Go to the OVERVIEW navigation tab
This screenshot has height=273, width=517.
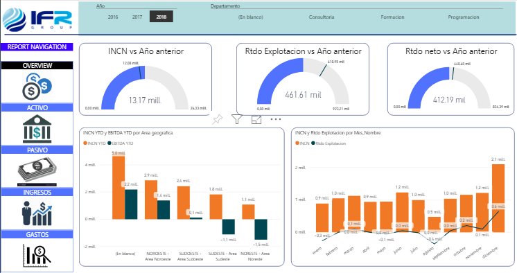pyautogui.click(x=37, y=65)
